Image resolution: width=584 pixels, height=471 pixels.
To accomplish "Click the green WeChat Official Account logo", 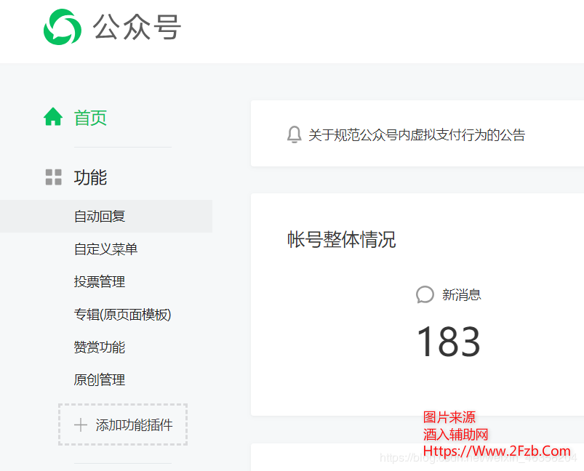I will 63,27.
